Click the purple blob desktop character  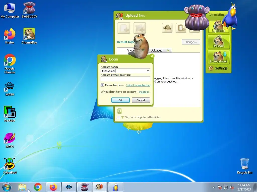pyautogui.click(x=197, y=17)
